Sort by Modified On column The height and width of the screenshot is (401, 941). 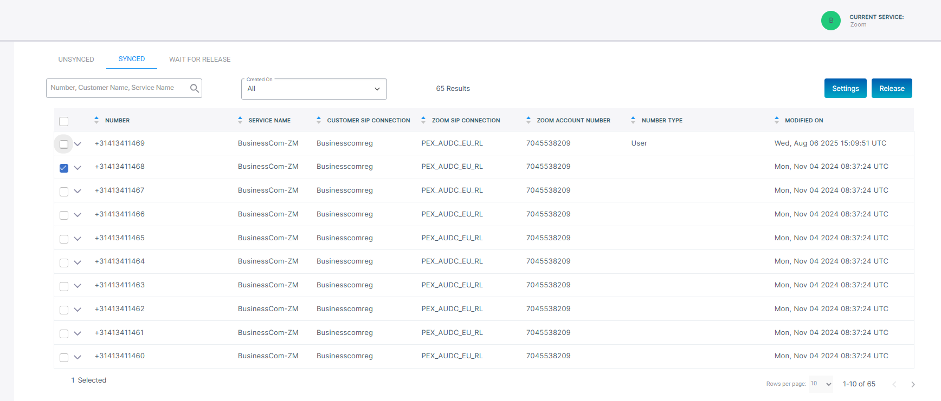tap(777, 120)
